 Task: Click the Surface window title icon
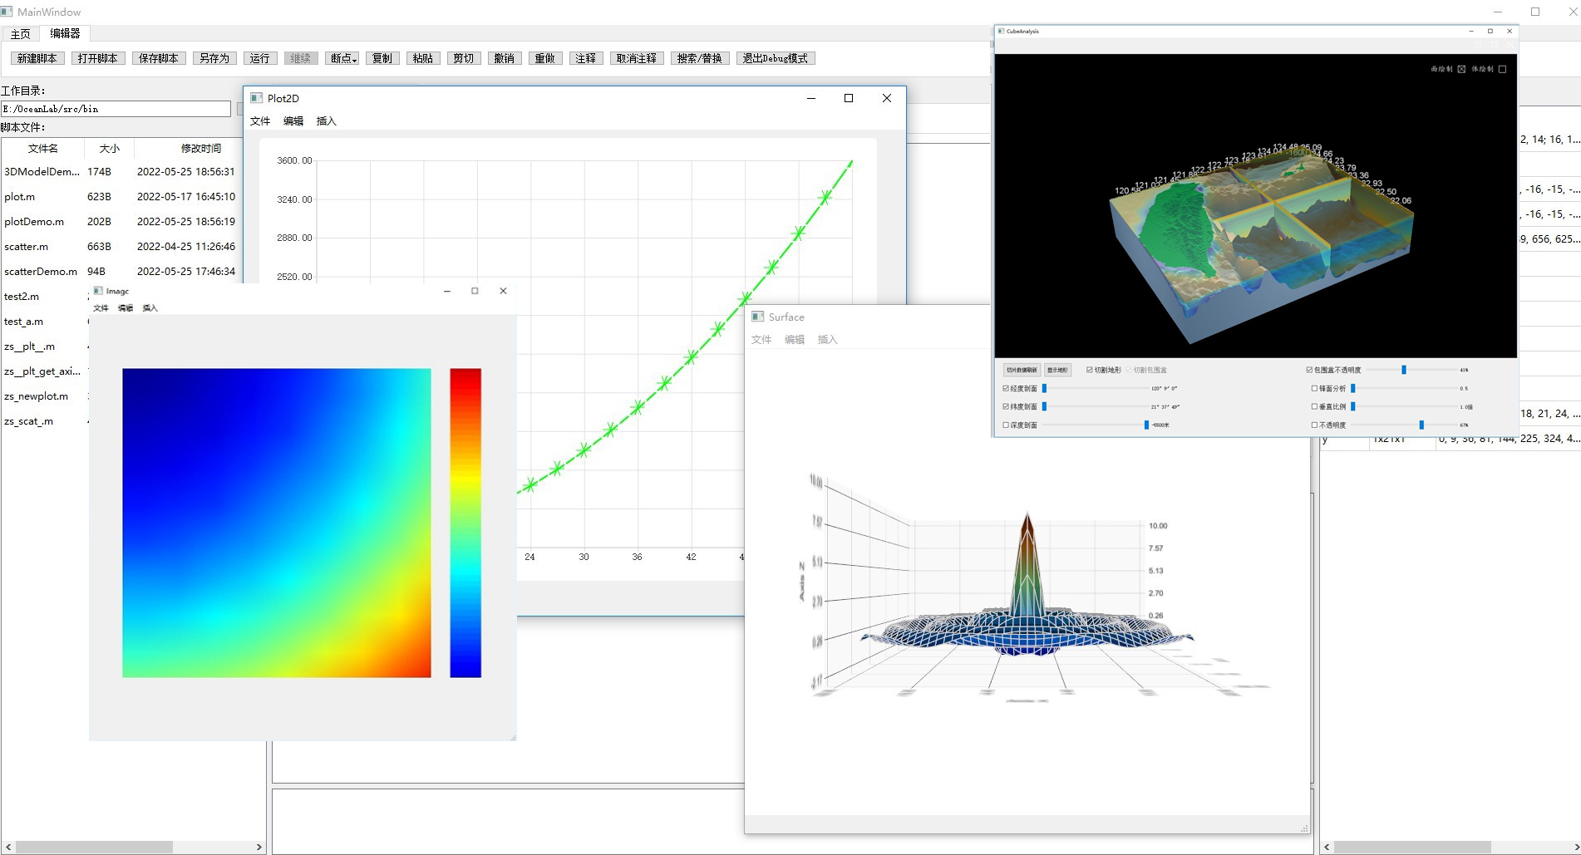click(757, 317)
